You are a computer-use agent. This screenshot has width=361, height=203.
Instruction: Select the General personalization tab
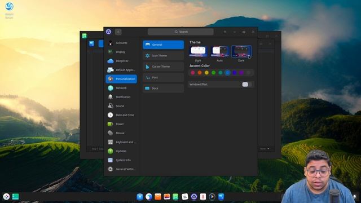click(163, 45)
